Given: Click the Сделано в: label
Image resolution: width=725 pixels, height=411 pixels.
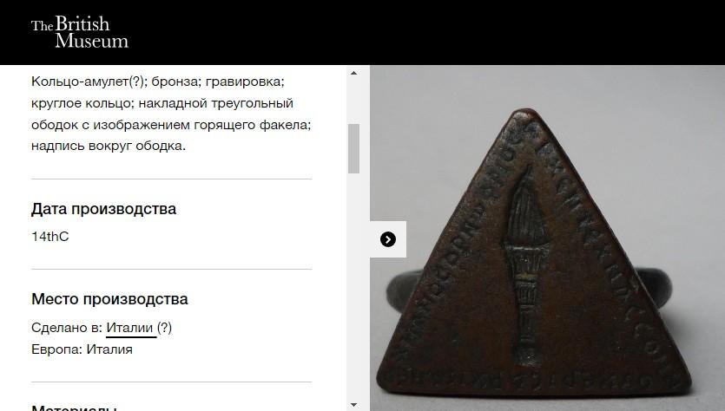Looking at the screenshot, I should click(x=67, y=328).
